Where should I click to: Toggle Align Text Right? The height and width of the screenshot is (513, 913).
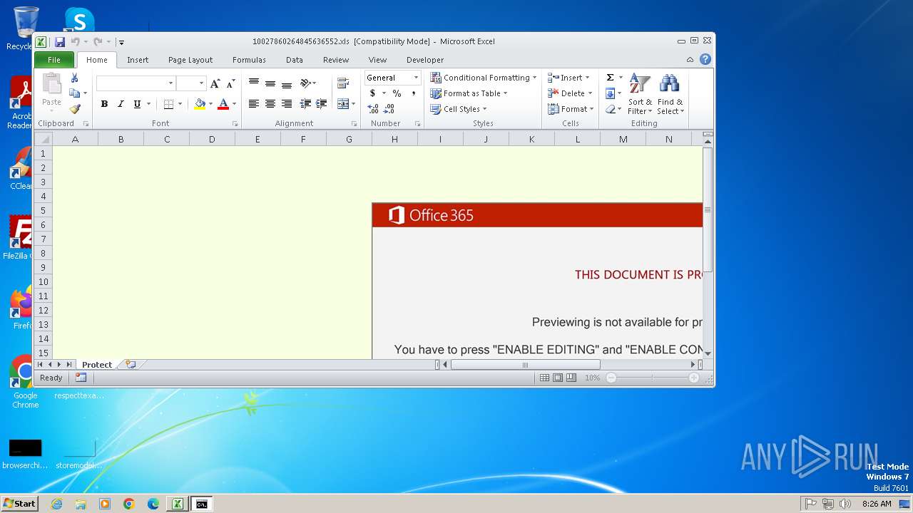point(286,104)
